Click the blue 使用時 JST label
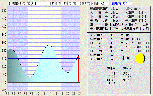The width and height of the screenshot is (153, 96). (x=119, y=3)
